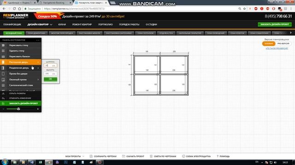The height and width of the screenshot is (165, 295).
Task: Click the 'Распашная дверь' door icon
Action: (x=3, y=62)
